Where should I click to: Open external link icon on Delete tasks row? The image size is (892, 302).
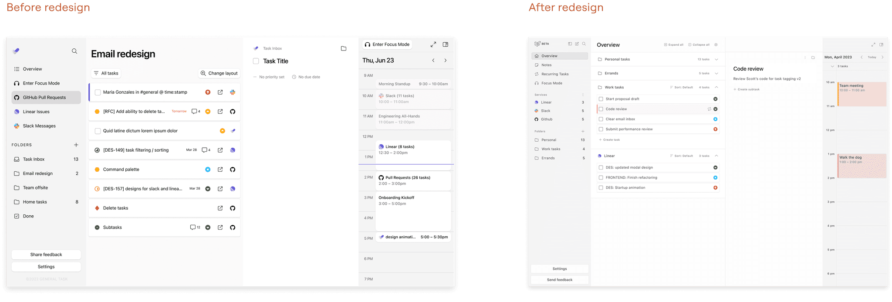point(220,208)
